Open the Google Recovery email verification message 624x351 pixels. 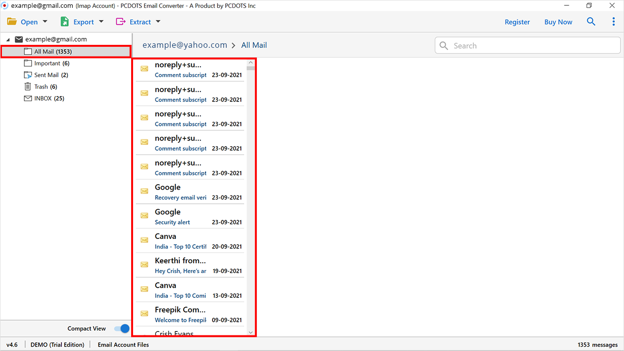(x=190, y=192)
